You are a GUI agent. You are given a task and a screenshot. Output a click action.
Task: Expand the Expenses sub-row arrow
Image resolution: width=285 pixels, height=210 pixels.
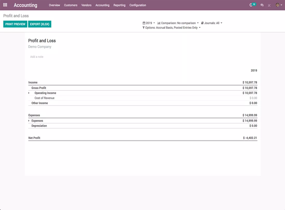pos(29,121)
